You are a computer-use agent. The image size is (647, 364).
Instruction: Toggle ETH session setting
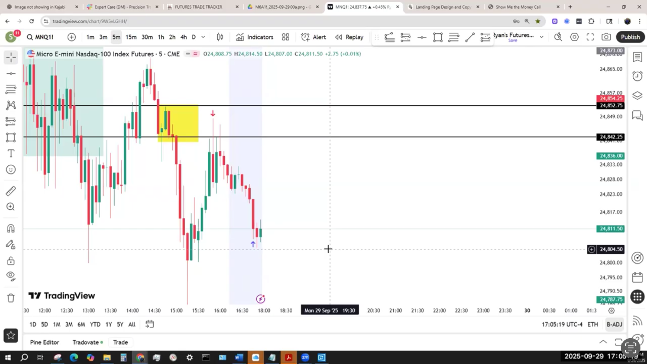click(593, 325)
